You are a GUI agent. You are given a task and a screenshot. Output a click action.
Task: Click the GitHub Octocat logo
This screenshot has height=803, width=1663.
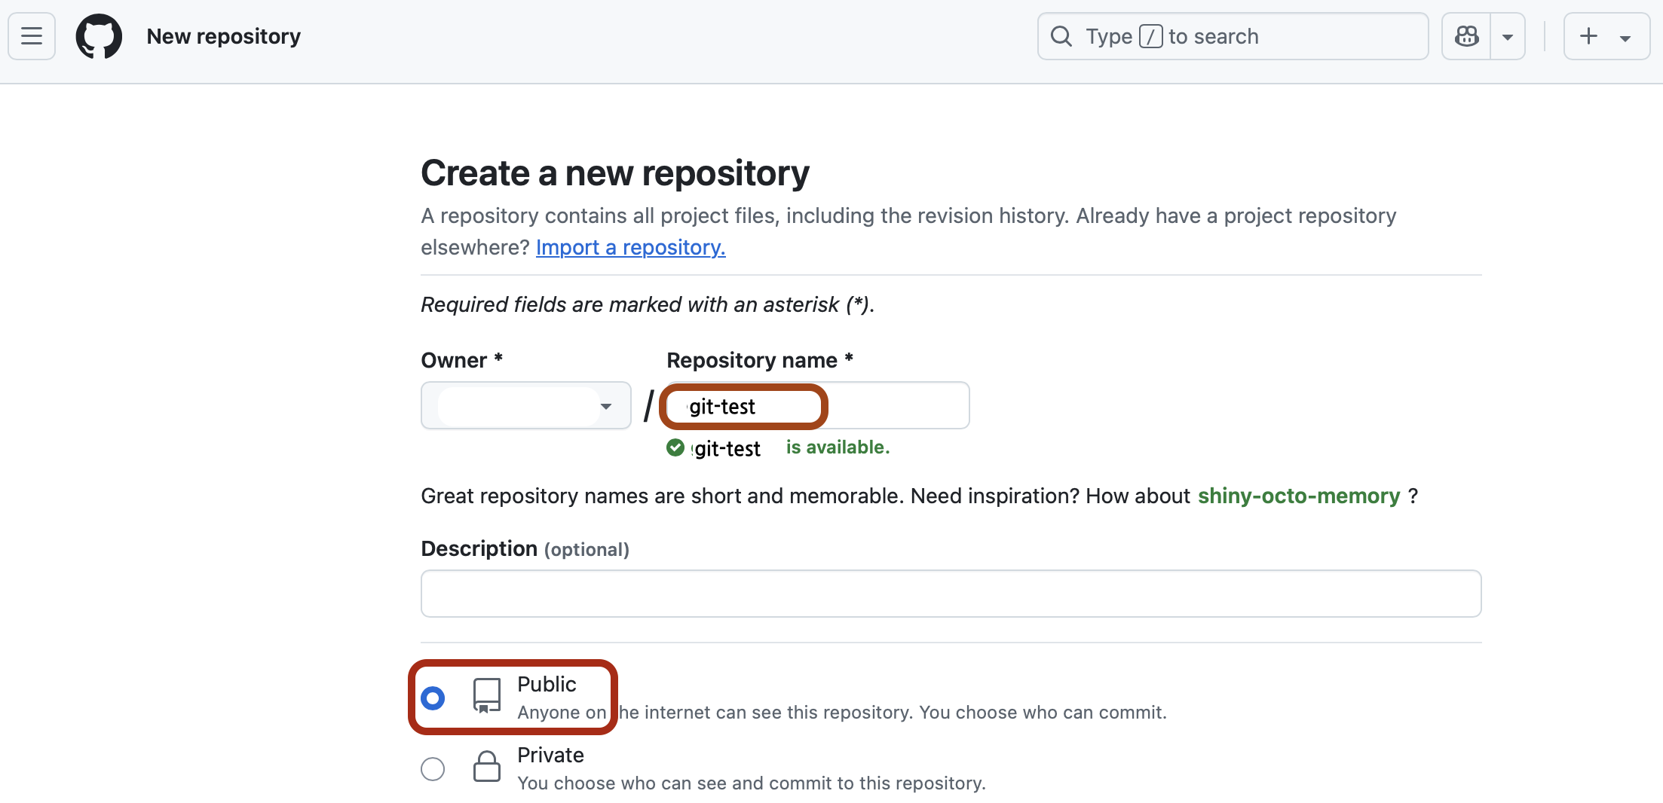point(99,36)
